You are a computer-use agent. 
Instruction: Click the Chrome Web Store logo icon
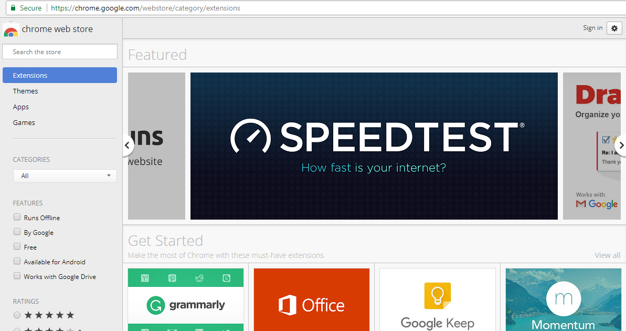(x=11, y=29)
